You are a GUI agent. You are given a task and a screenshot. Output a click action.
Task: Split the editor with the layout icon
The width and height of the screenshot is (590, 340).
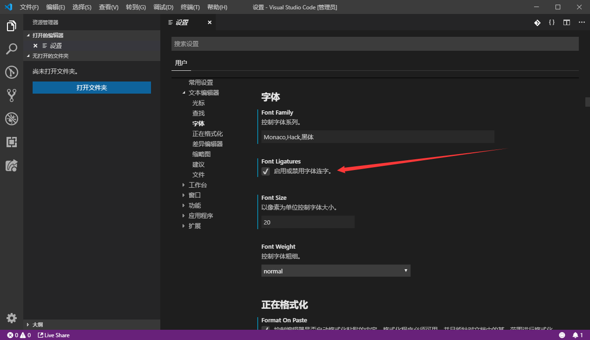[567, 22]
